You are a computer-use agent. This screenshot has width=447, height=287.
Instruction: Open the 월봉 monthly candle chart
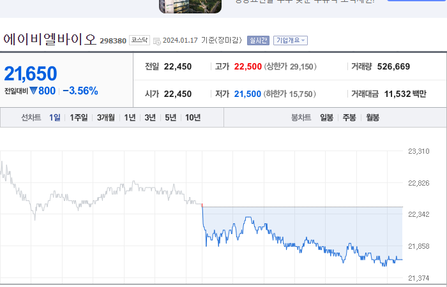coord(372,117)
